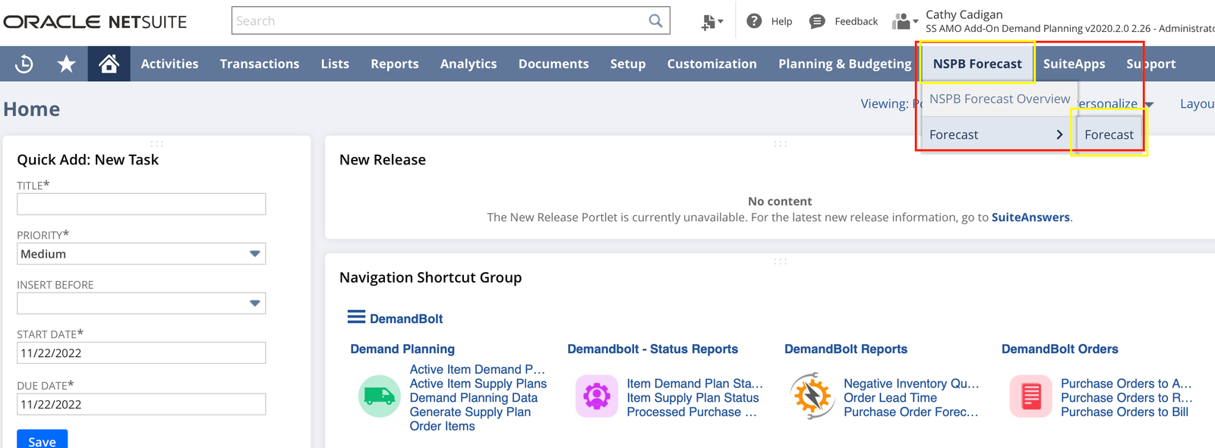The width and height of the screenshot is (1215, 448).
Task: Follow the SuiteAnswers link
Action: [1030, 218]
